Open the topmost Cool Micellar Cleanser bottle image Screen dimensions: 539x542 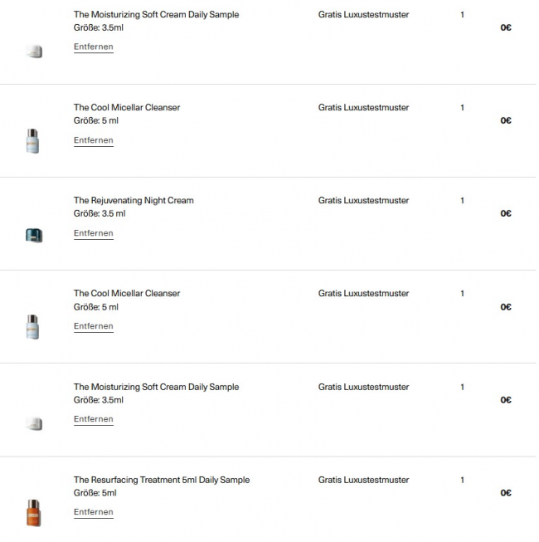(33, 140)
